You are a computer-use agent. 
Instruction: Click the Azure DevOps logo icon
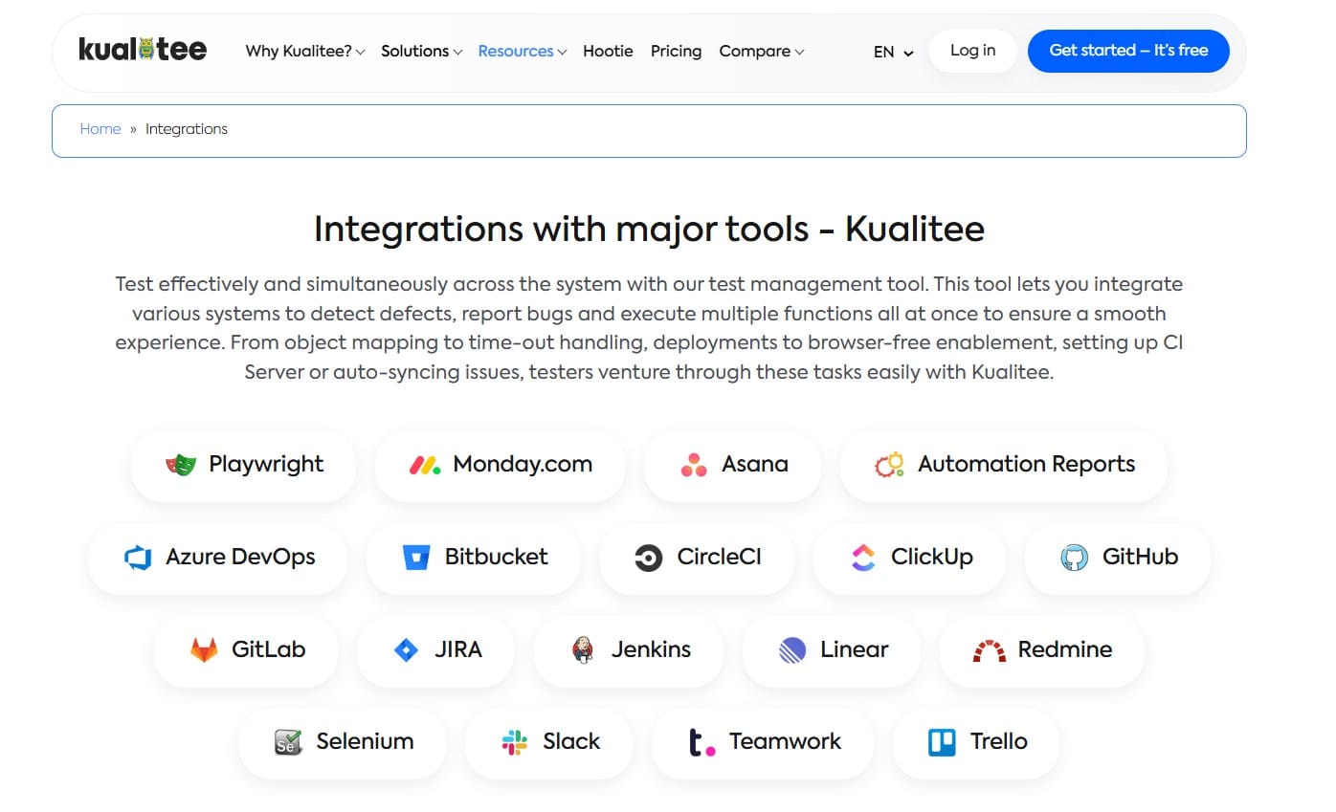pyautogui.click(x=139, y=558)
